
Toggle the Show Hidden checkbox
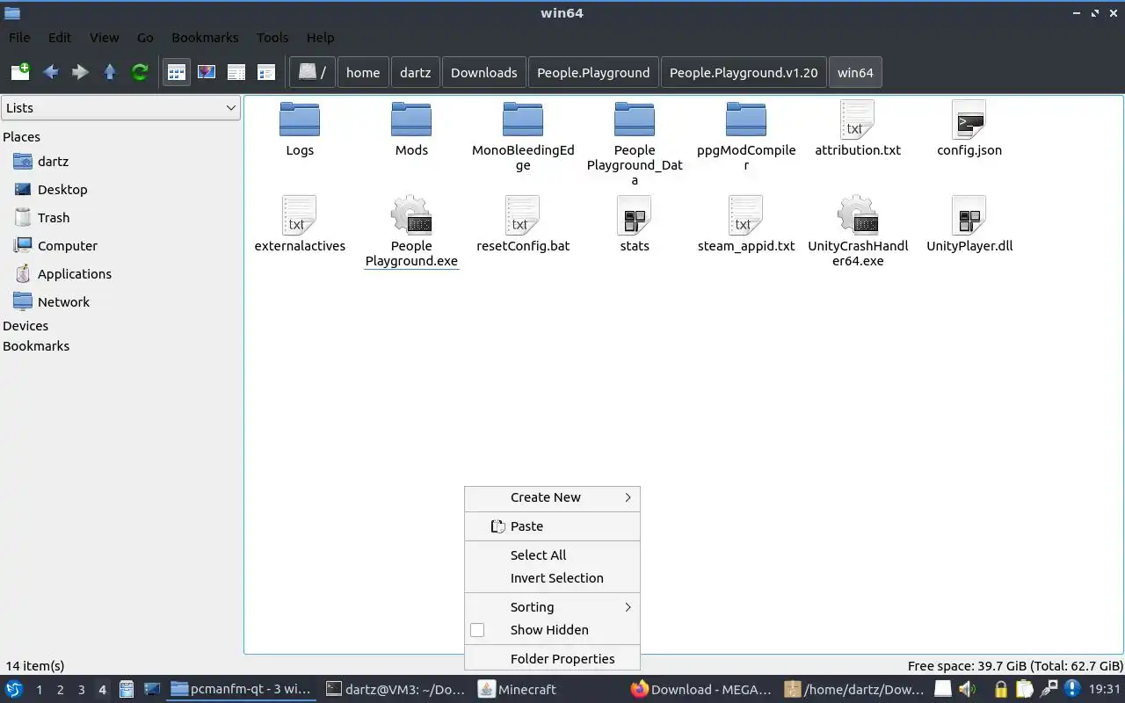[477, 630]
